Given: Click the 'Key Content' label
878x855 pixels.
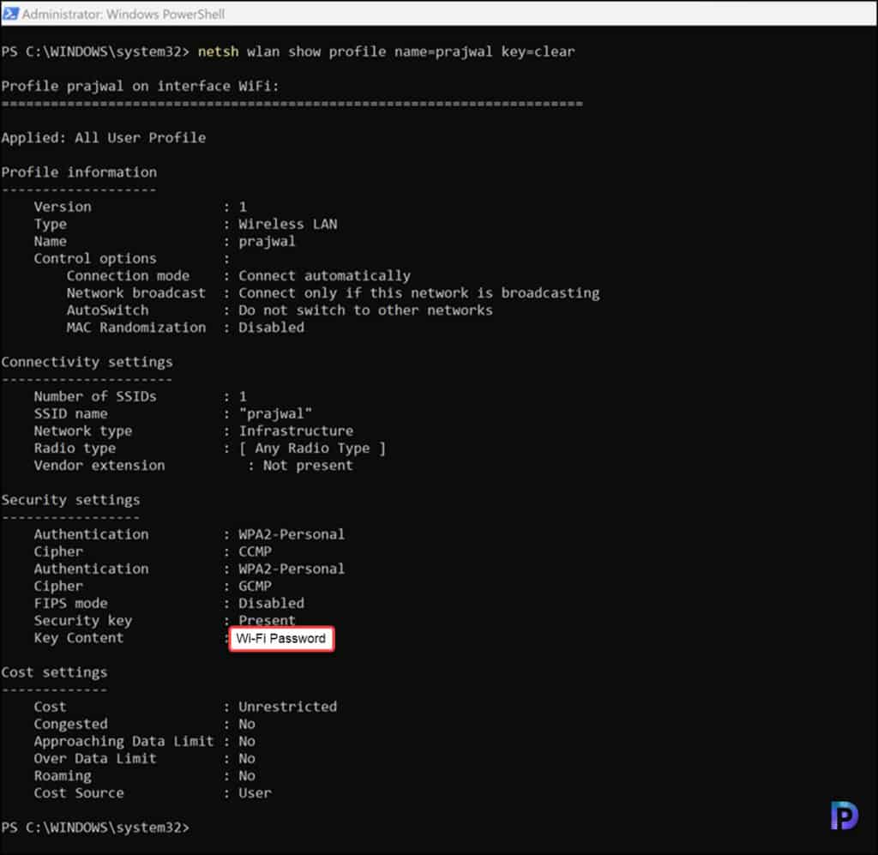Looking at the screenshot, I should click(x=79, y=638).
